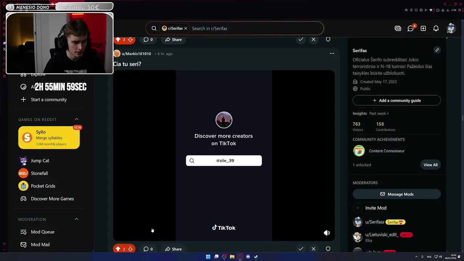This screenshot has height=261, width=464.
Task: Open Reddit chat with 4 unread
Action: 411,28
